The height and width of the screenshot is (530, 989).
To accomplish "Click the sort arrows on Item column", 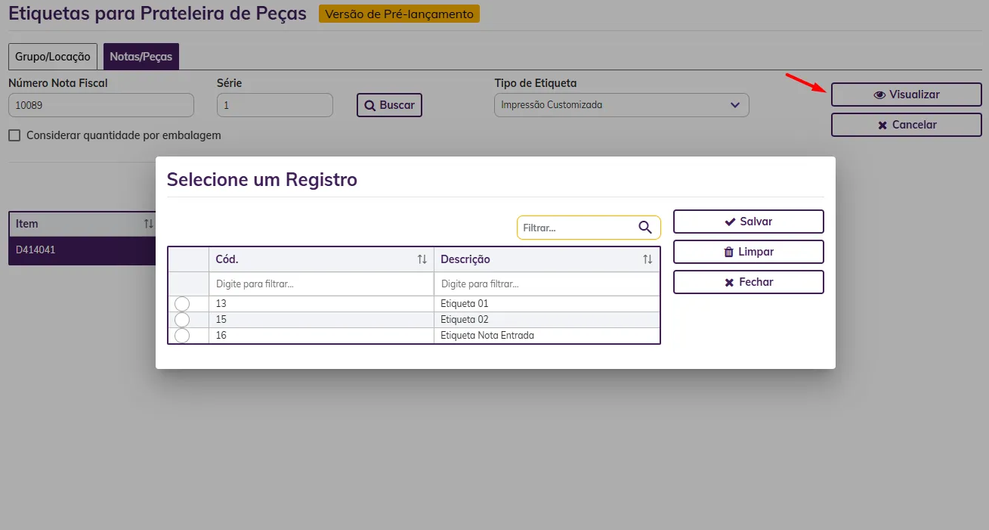I will [x=148, y=224].
